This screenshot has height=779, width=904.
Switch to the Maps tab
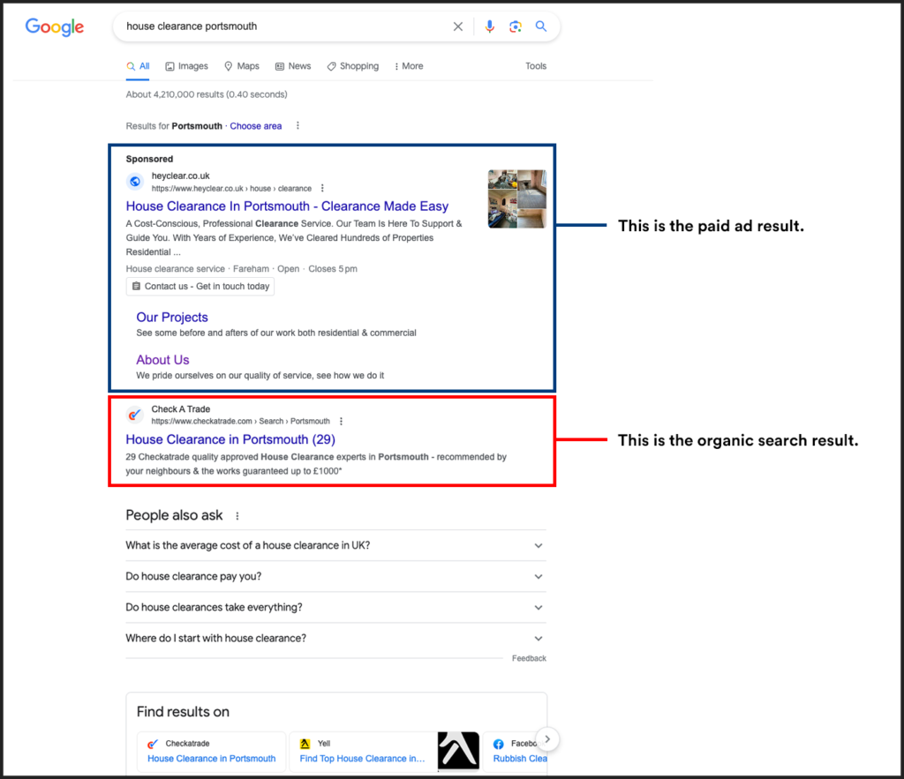click(x=241, y=66)
